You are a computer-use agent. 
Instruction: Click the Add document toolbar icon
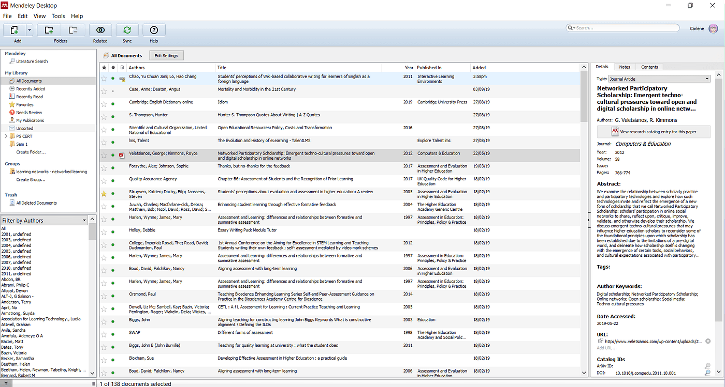point(15,30)
